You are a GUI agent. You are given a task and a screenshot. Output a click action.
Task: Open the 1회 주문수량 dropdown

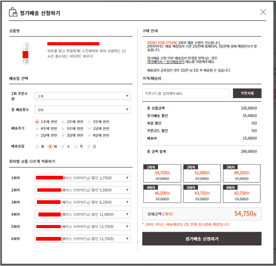[x=82, y=96]
